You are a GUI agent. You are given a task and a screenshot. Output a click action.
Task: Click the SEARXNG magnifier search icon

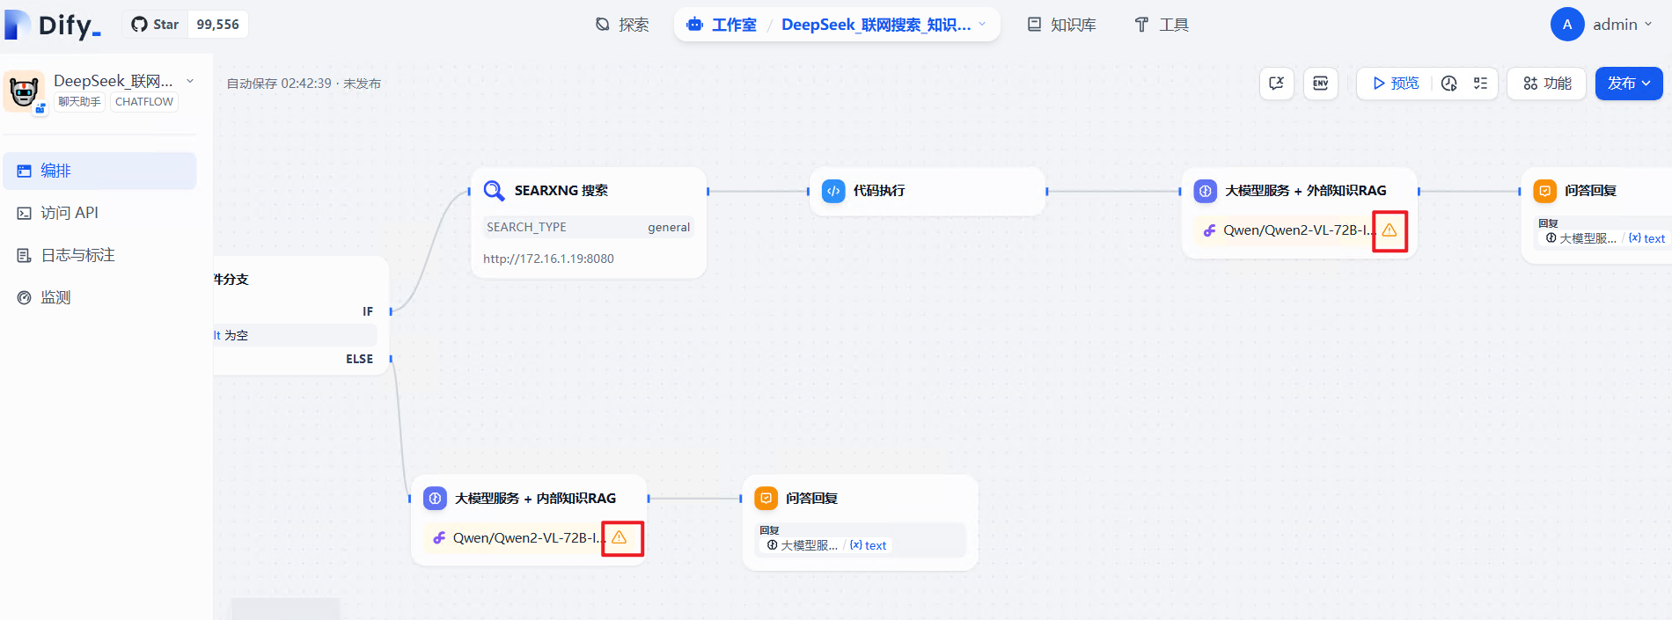[495, 191]
